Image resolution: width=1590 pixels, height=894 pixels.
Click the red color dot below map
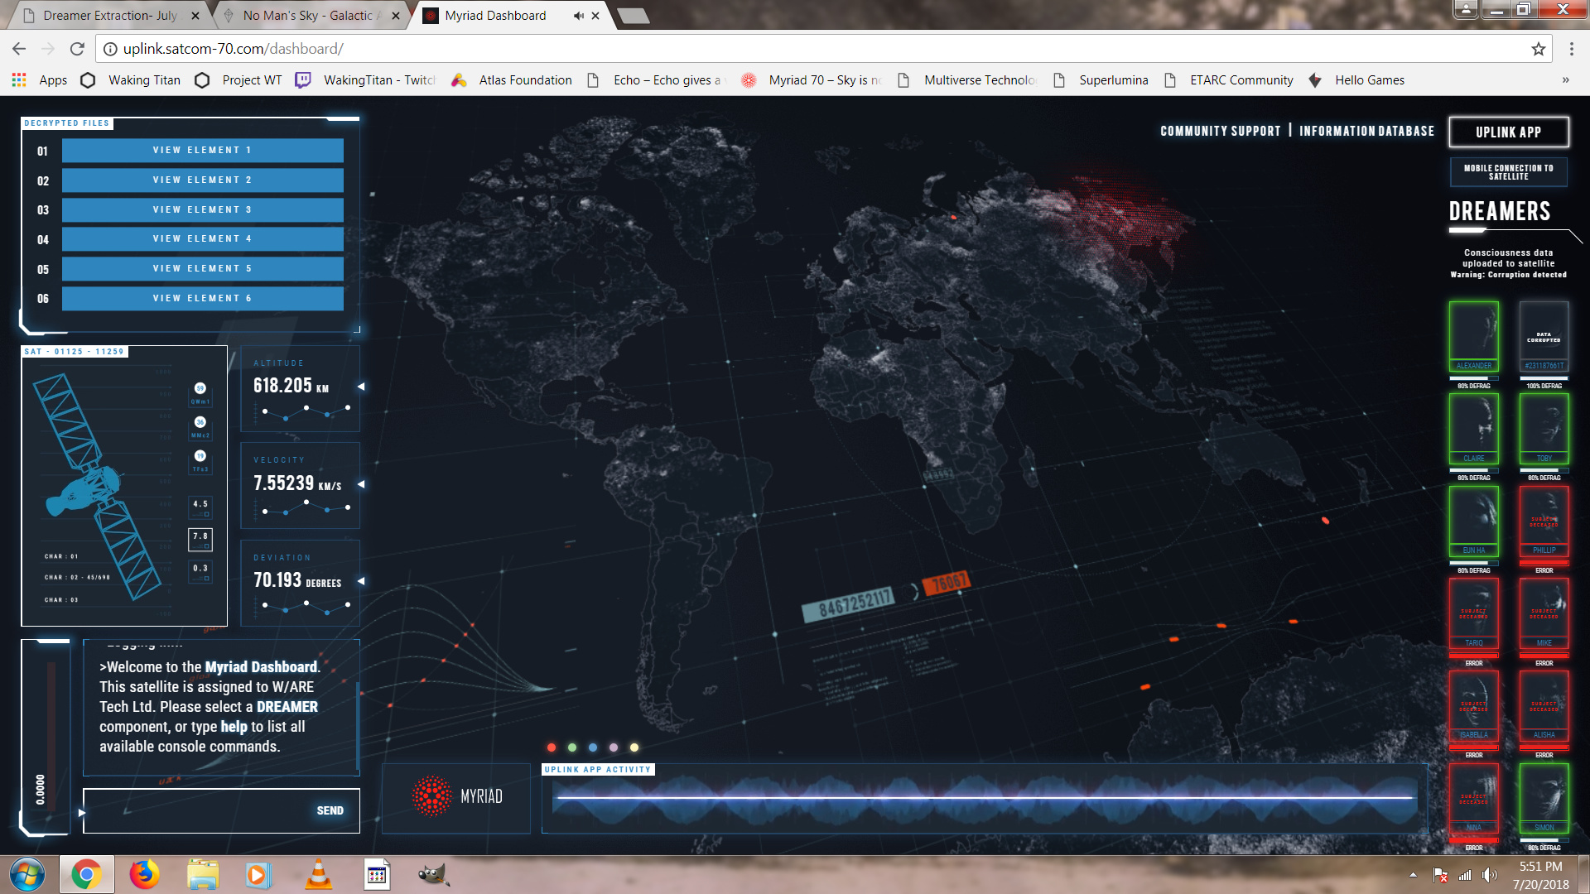tap(552, 747)
